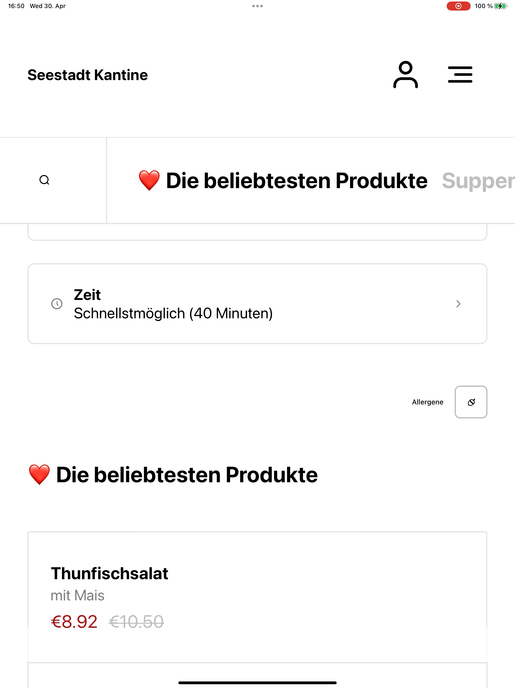Open the Schnellstmöglich (40 Minuten) time selector
515x688 pixels.
pos(257,303)
